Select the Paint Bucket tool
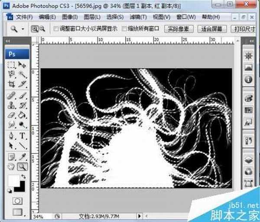This screenshot has width=260, height=222. coord(23,115)
